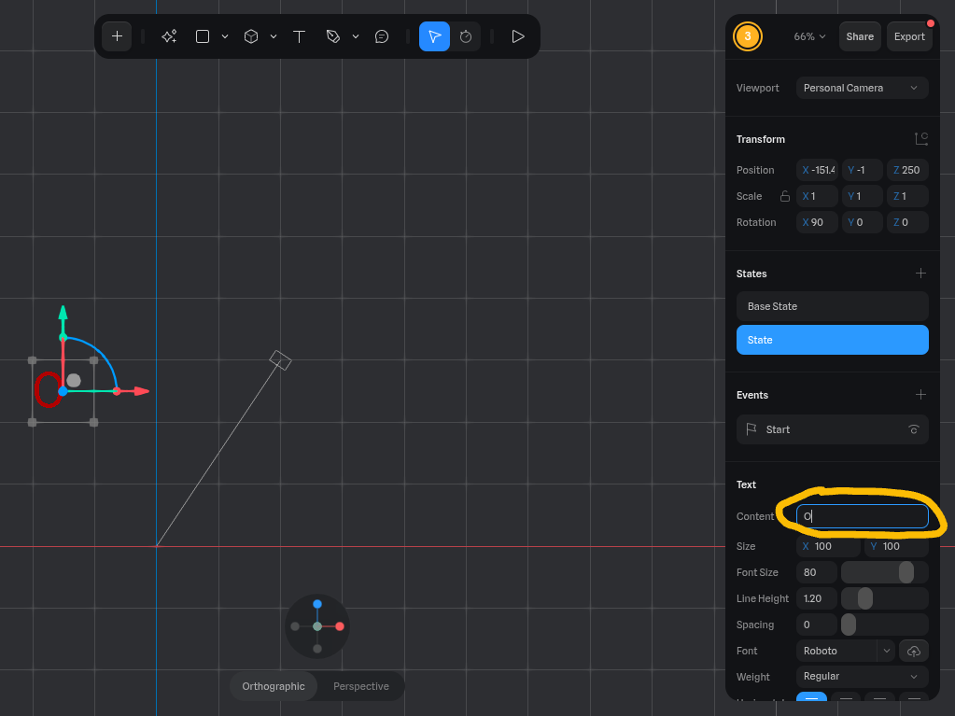
Task: Select the Pen path tool
Action: (333, 36)
